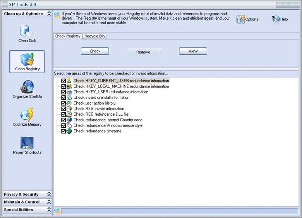Select Check user action history item

click(x=94, y=103)
